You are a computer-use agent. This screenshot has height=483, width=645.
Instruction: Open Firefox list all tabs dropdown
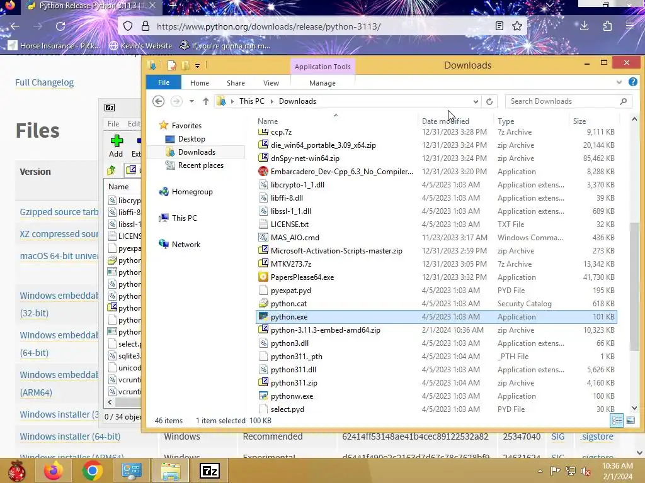pyautogui.click(x=549, y=5)
